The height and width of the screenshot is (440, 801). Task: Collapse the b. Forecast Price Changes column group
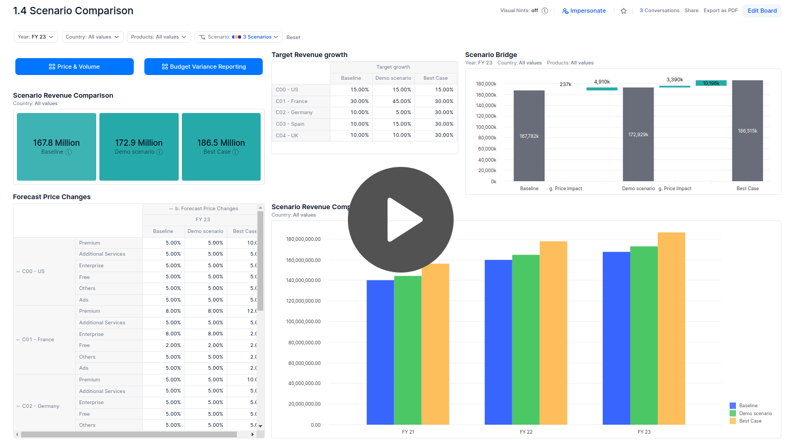(171, 209)
